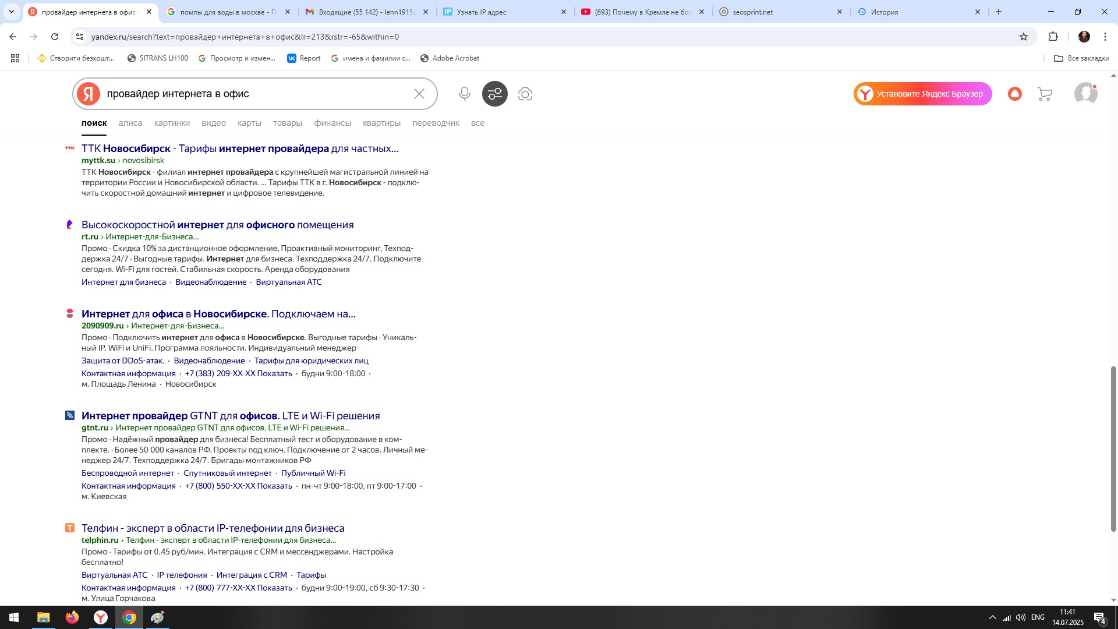Open Интернет для офиса в Новосибирске result
Viewport: 1118px width, 629px height.
(x=218, y=314)
